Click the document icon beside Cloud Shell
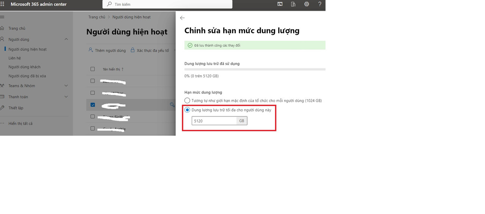Image resolution: width=485 pixels, height=214 pixels. [x=293, y=4]
